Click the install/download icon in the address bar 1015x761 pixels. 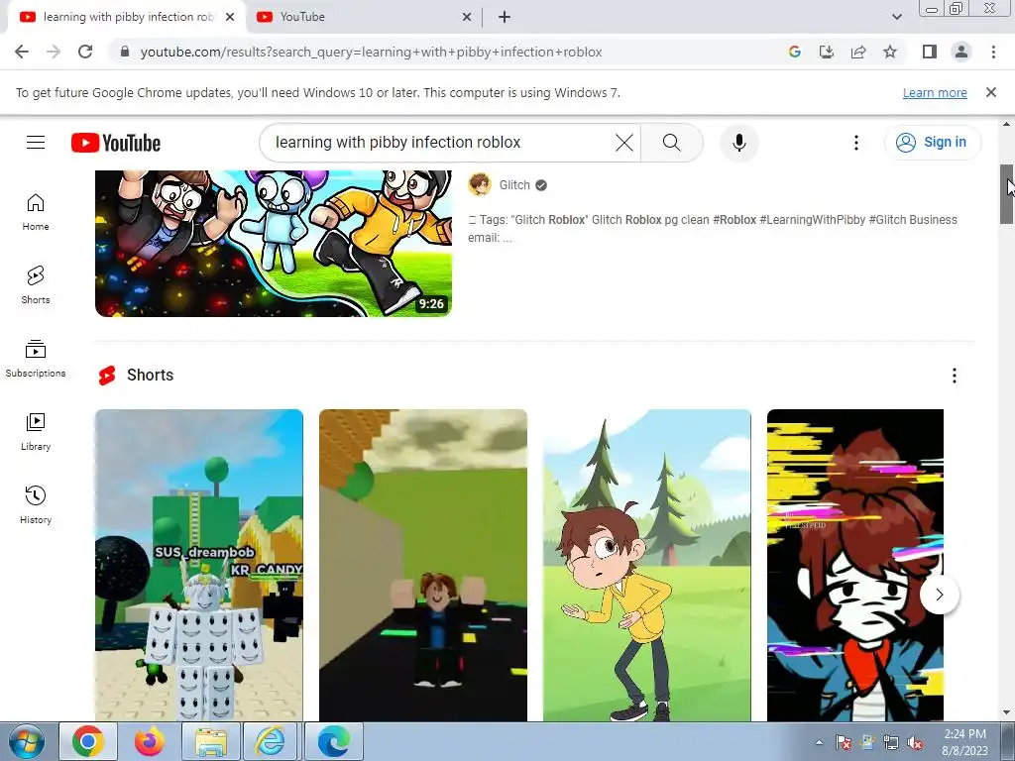click(x=826, y=52)
